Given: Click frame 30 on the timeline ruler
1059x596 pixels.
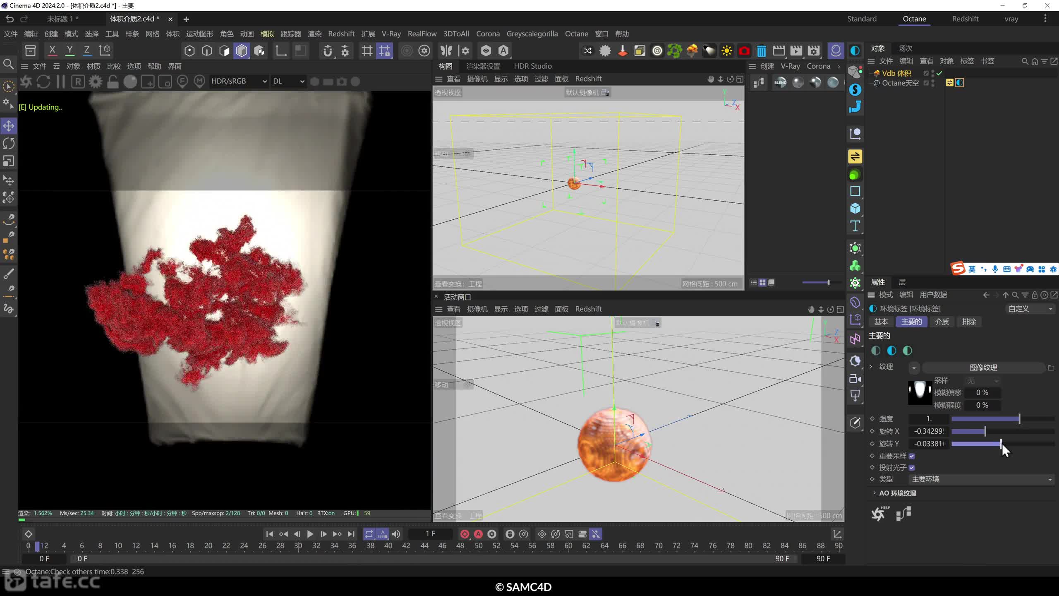Looking at the screenshot, I should [298, 546].
